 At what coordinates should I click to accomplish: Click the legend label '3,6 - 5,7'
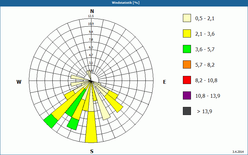tap(205, 50)
